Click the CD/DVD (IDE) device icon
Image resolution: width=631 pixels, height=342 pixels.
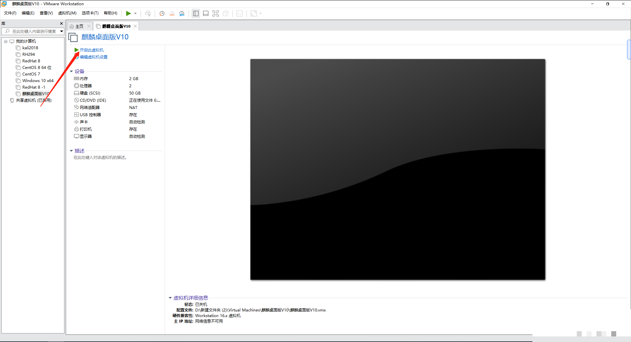[77, 100]
